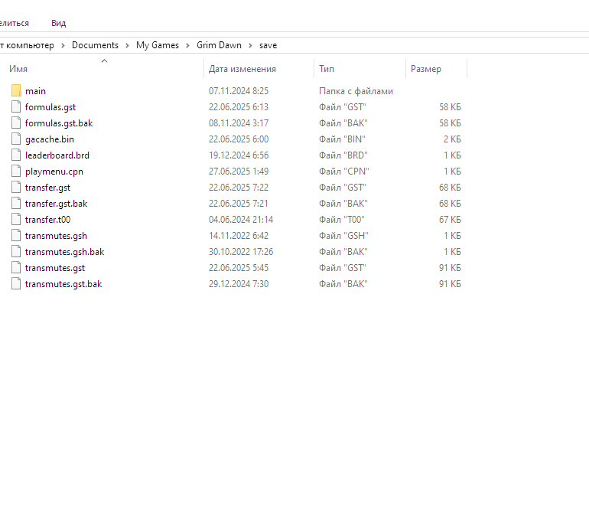Select the transfer.t00 file icon
Screen dimensions: 589x513
click(16, 219)
